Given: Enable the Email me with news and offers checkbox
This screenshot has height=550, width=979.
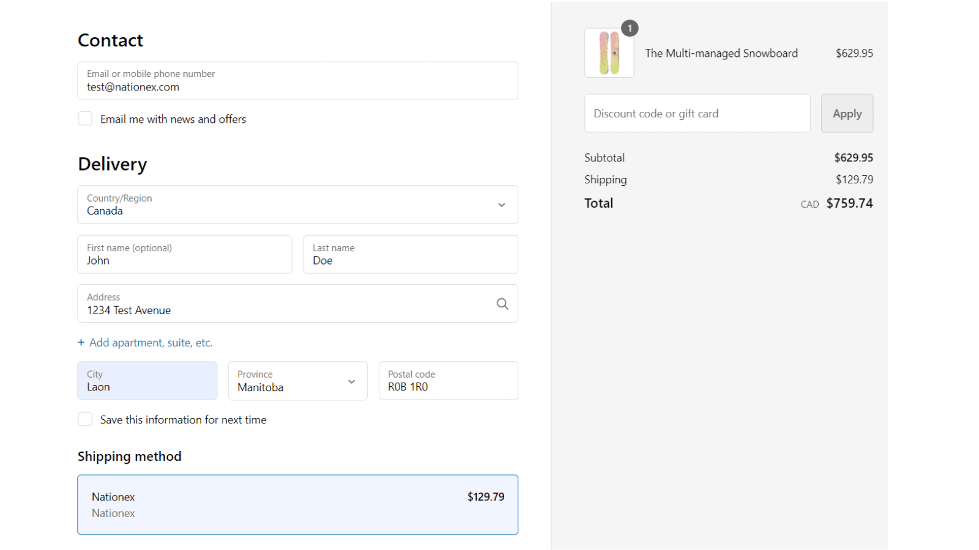Looking at the screenshot, I should pyautogui.click(x=85, y=118).
